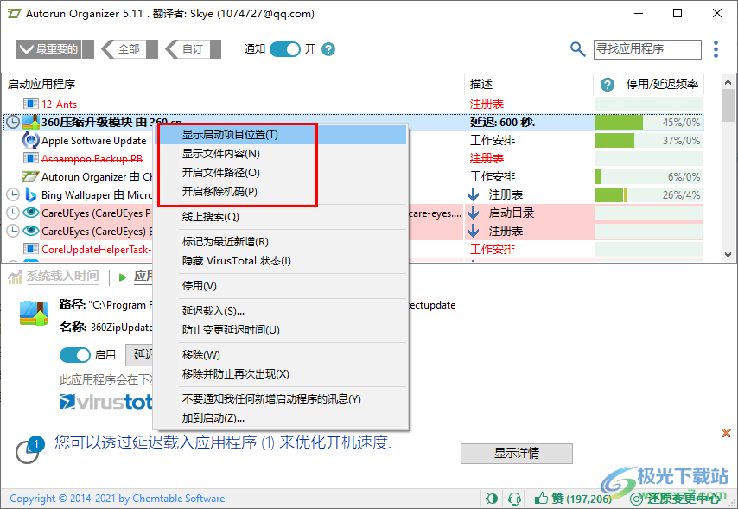Viewport: 738px width, 509px height.
Task: Click eye icon of CareUEyes (CareUEyes P row
Action: click(x=30, y=213)
